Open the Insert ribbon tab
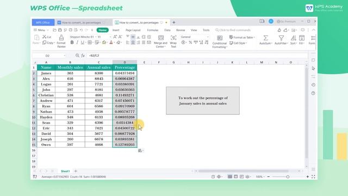348x196 pixels. coord(116,30)
